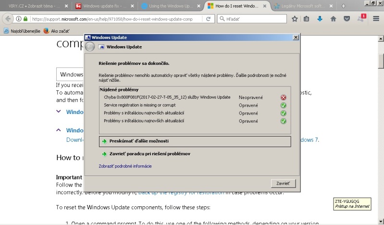
Task: Click Zobraziť podrobné informácie link
Action: (x=125, y=166)
